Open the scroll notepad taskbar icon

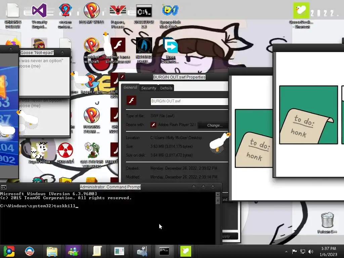97,251
